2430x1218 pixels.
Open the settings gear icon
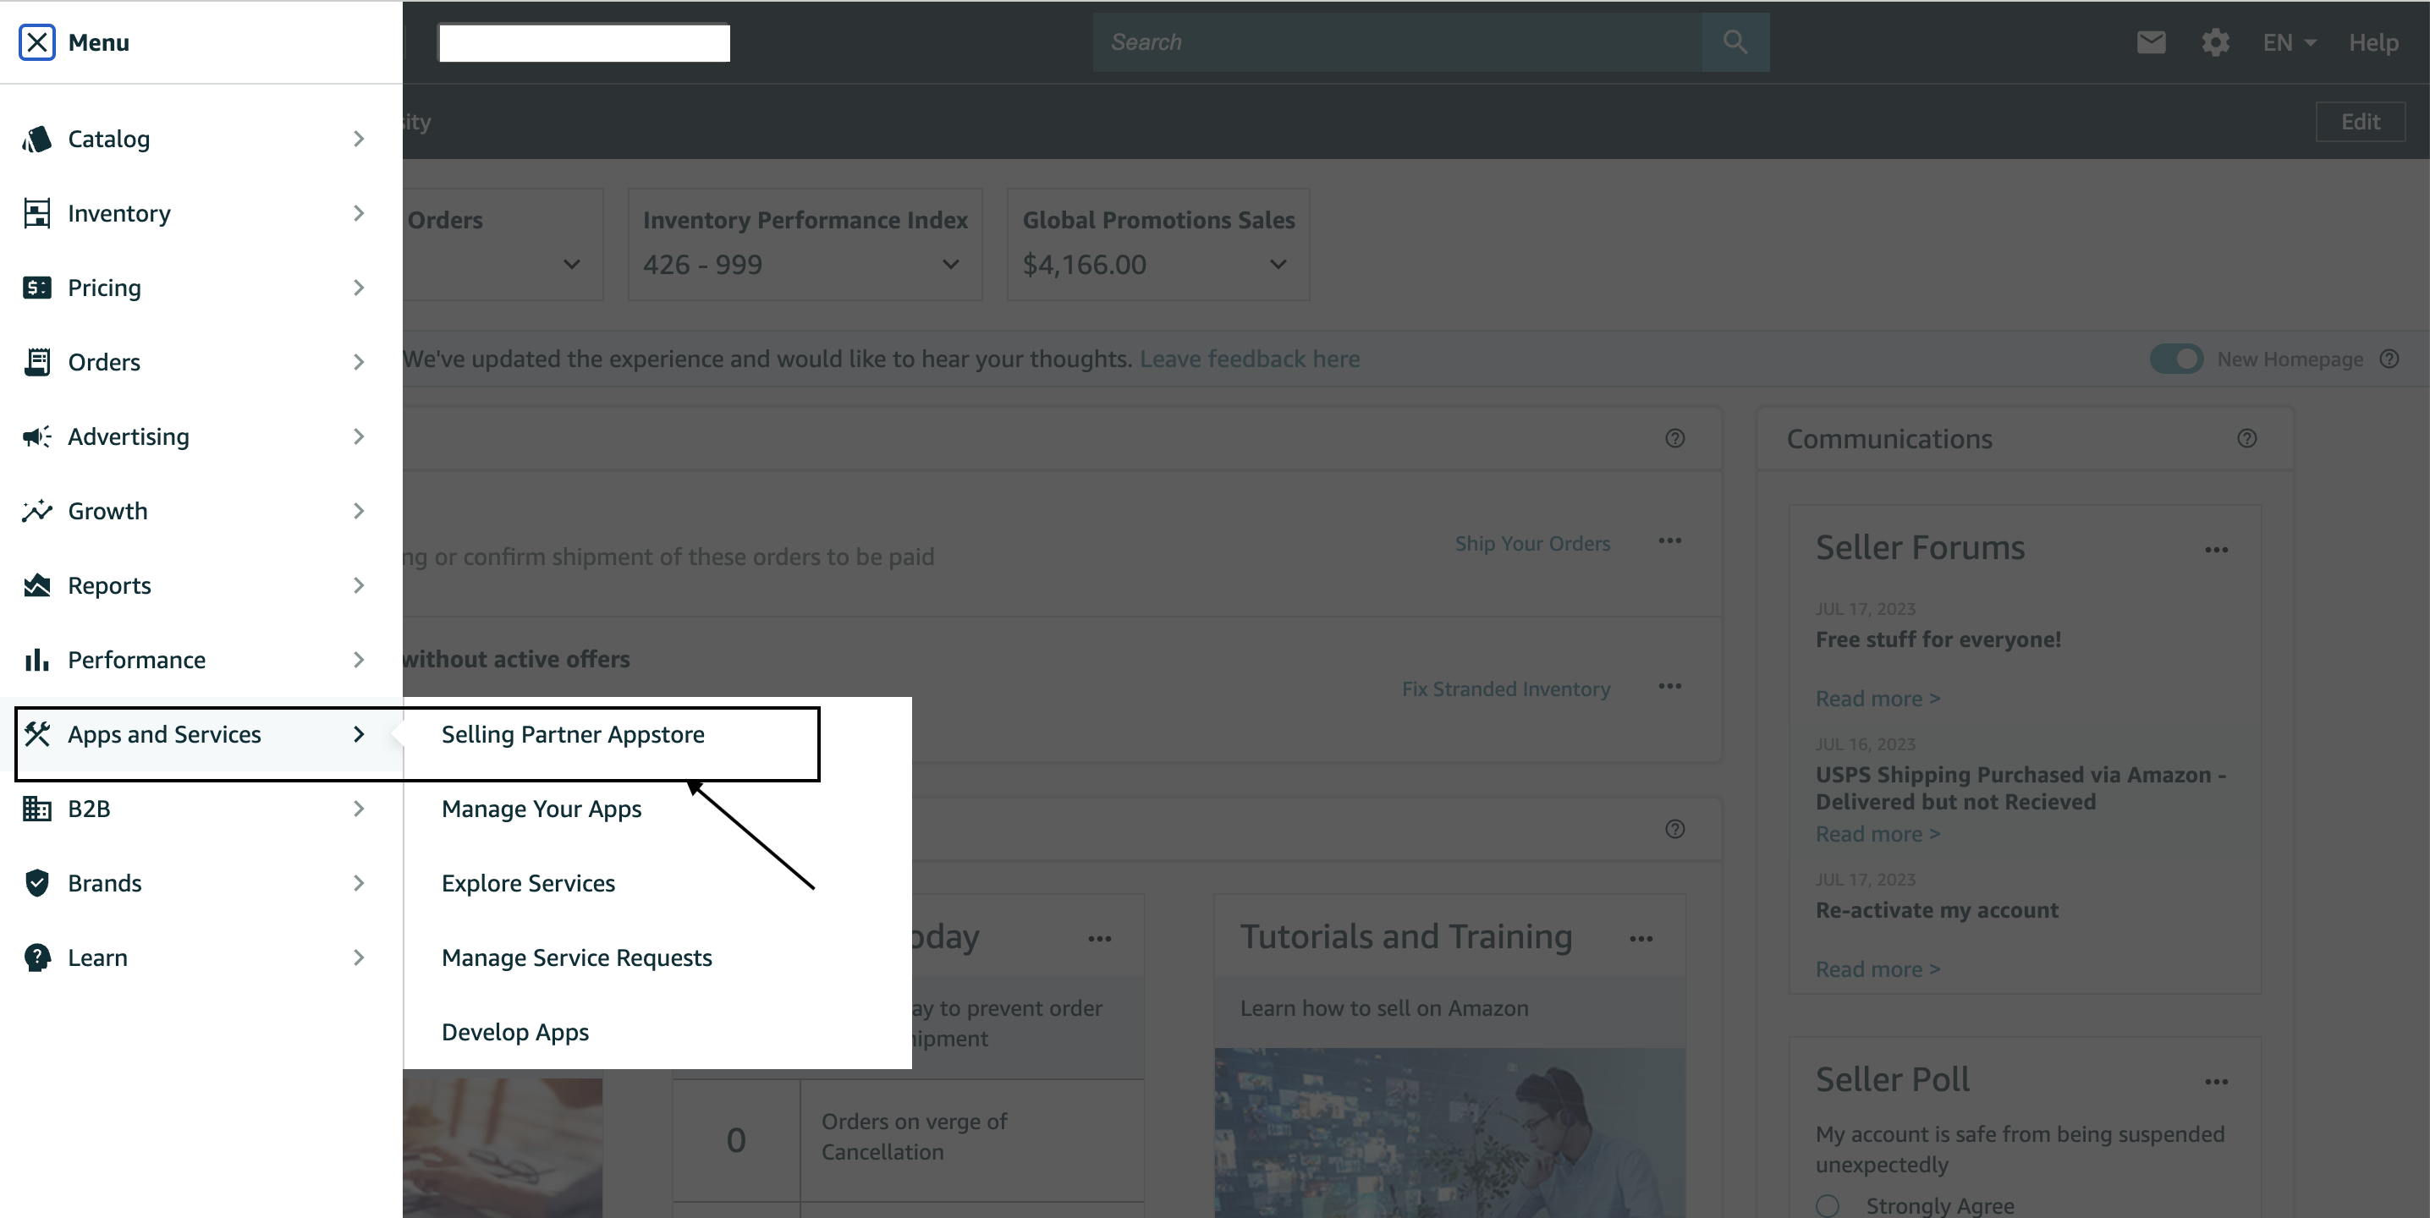2215,42
